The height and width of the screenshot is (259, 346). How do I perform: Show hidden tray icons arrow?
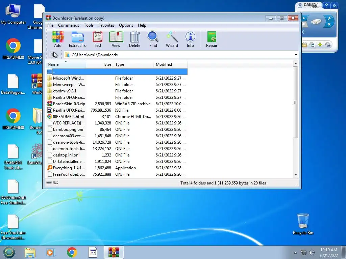click(x=295, y=253)
